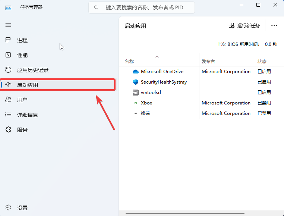This screenshot has height=216, width=284.
Task: Click the 应用历史记录 history clock icon
Action: (x=8, y=70)
